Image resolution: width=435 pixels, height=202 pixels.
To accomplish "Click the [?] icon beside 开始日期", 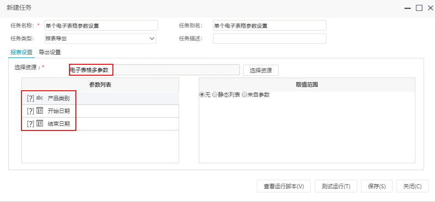I will tap(30, 111).
